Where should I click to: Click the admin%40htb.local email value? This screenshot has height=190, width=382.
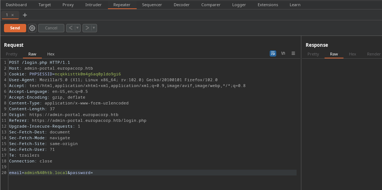[x=45, y=173]
